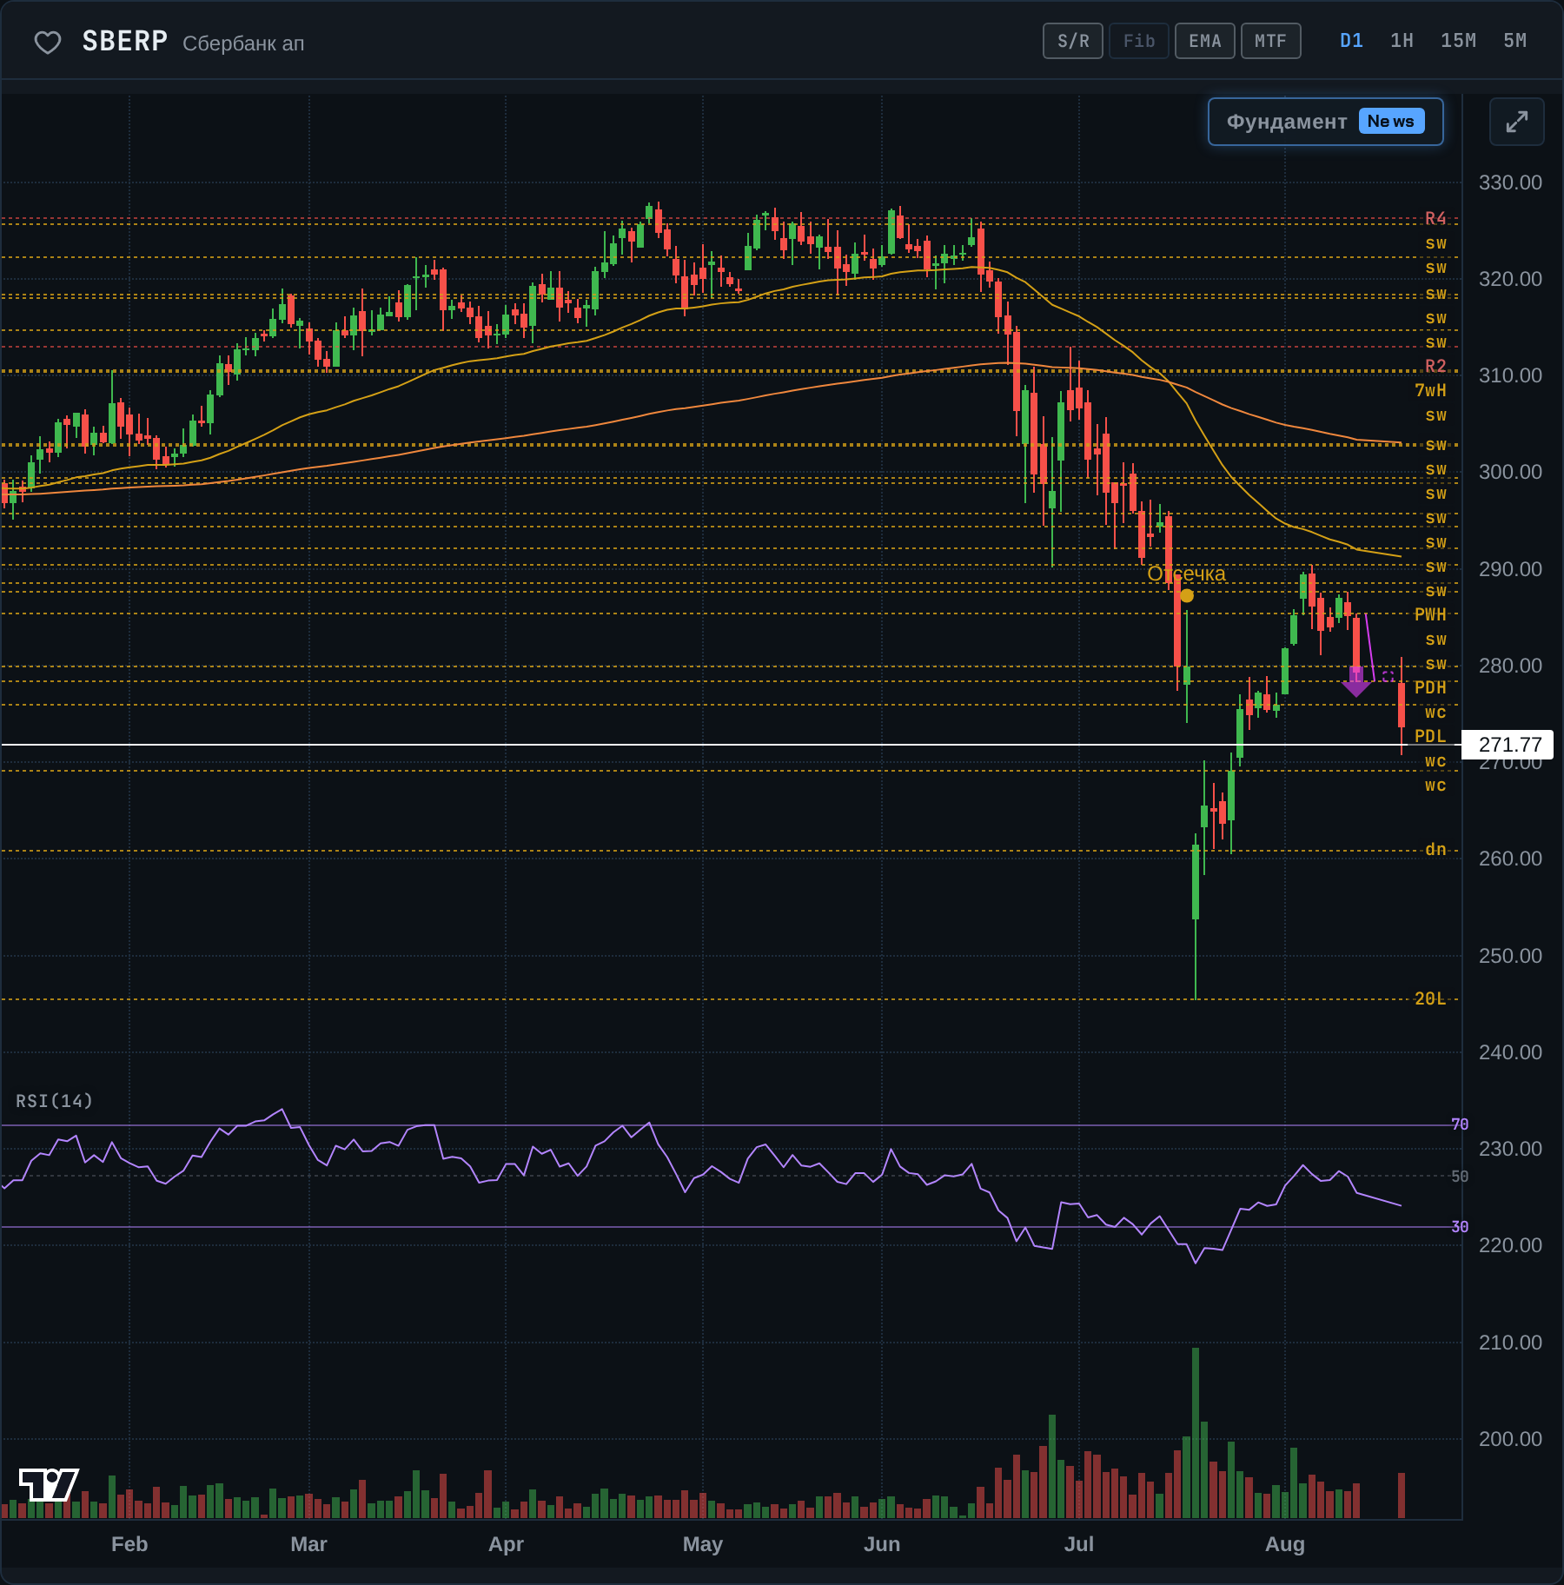Click the SBERP ticker symbol
Viewport: 1564px width, 1585px height.
(x=125, y=41)
